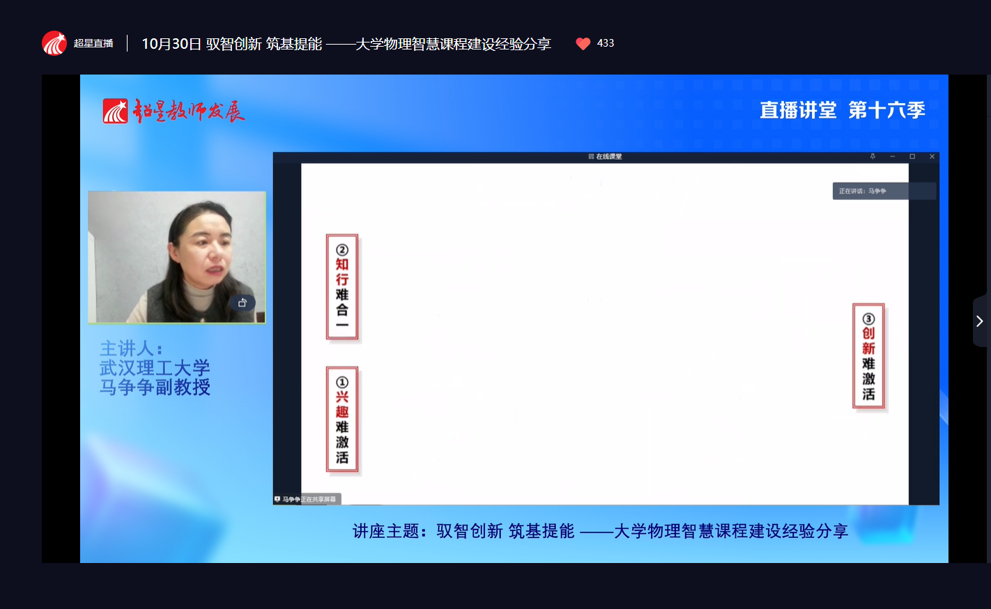Click the 讲座主题 caption under the slide
Viewport: 991px width, 609px height.
pyautogui.click(x=600, y=531)
